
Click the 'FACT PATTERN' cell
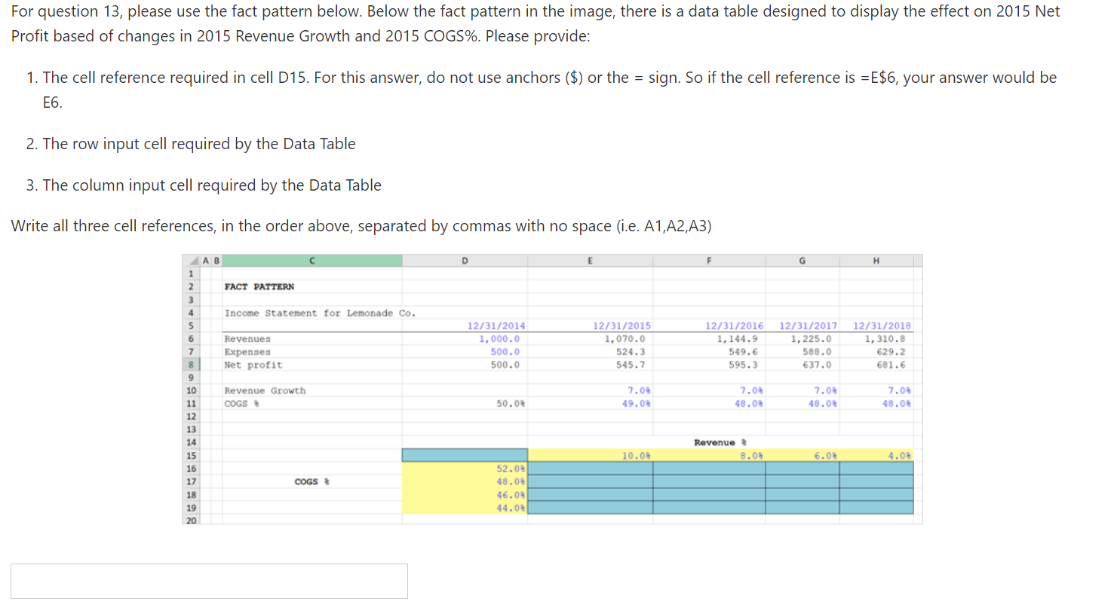[259, 287]
